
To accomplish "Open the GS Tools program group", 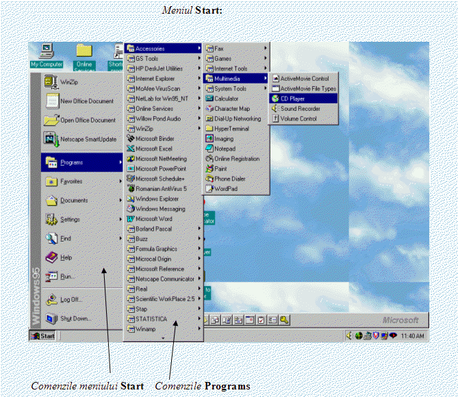I will 164,59.
